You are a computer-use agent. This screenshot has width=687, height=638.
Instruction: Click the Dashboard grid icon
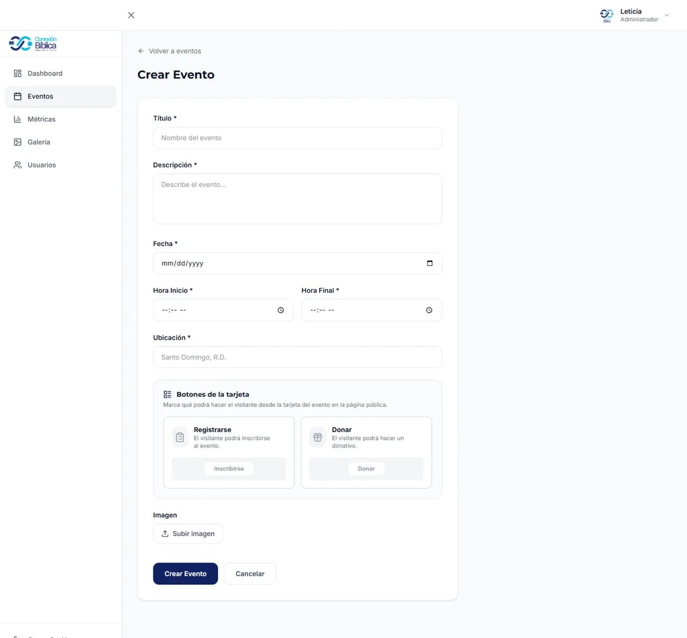click(x=18, y=74)
